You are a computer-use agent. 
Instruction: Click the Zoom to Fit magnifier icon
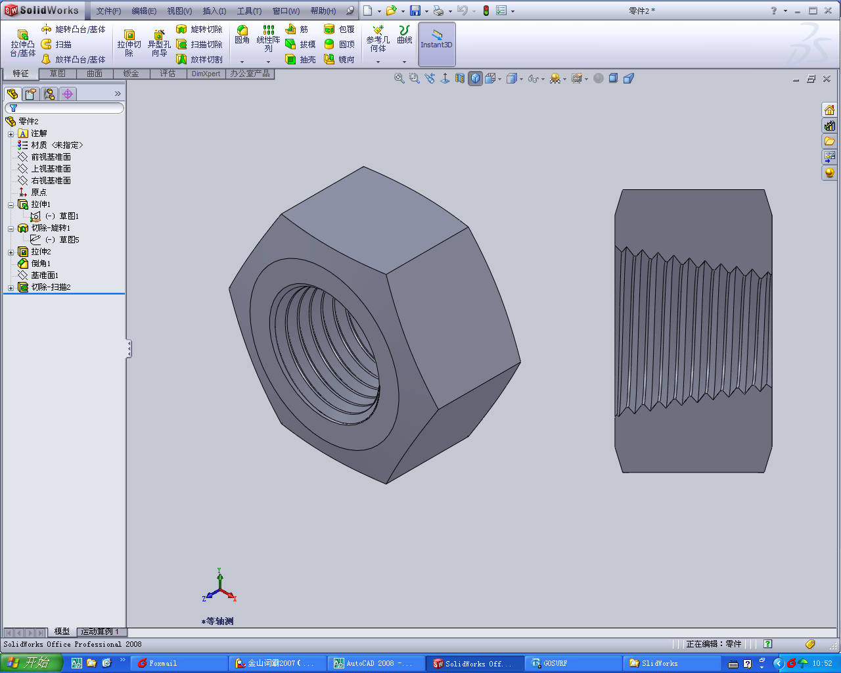click(x=399, y=78)
